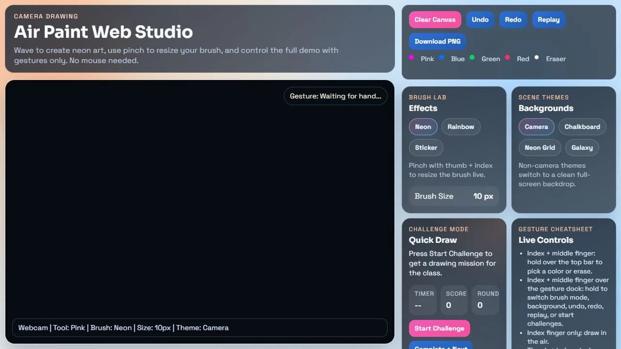621x349 pixels.
Task: Switch brush effect to Rainbow
Action: [x=461, y=127]
